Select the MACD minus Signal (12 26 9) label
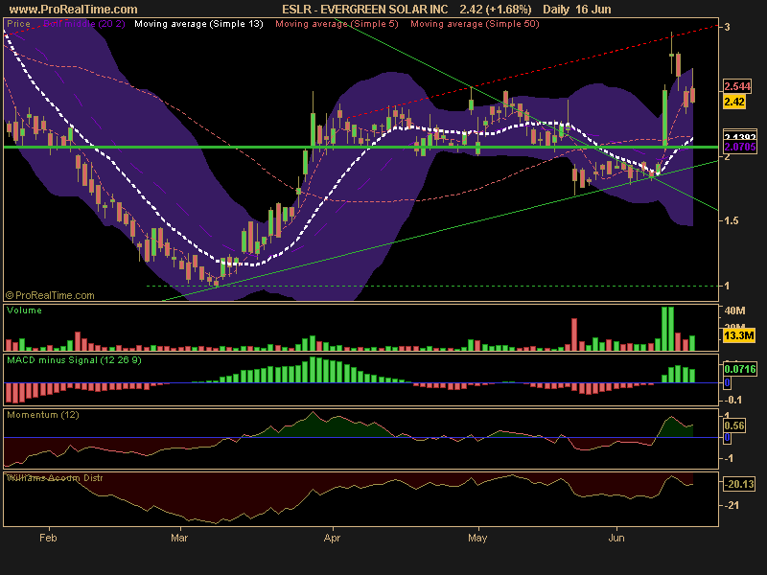Image resolution: width=767 pixels, height=575 pixels. (x=75, y=360)
